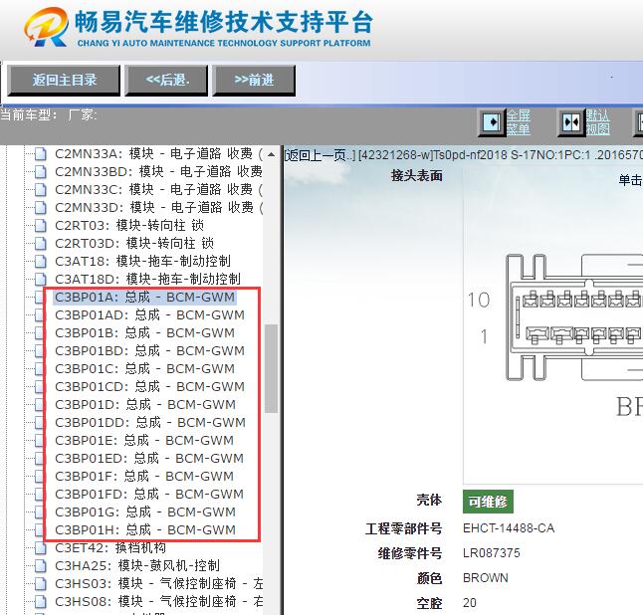Select tree item C3HA25 模块-鼓风机-控制
This screenshot has height=615, width=643.
(137, 566)
